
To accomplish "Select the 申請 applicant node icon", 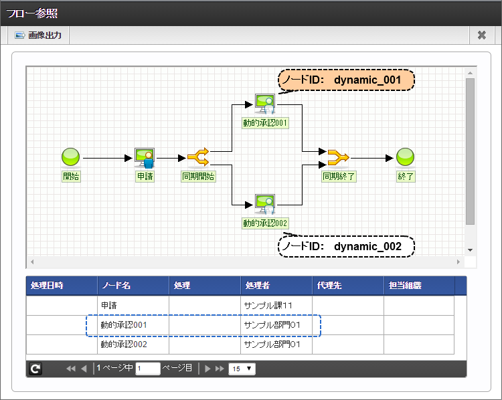I will pyautogui.click(x=145, y=158).
